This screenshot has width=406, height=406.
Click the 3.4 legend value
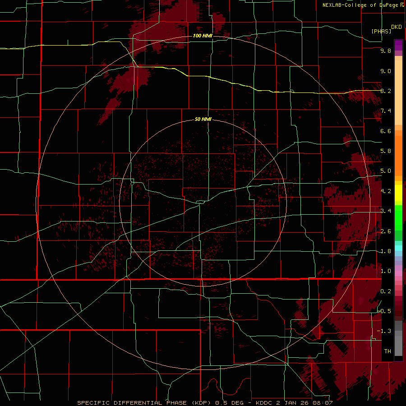386,211
